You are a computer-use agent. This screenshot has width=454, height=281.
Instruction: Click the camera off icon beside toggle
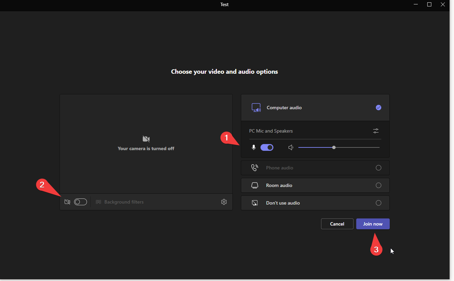(67, 202)
